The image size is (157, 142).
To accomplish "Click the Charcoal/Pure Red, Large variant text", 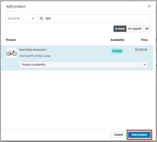I will pyautogui.click(x=35, y=56).
